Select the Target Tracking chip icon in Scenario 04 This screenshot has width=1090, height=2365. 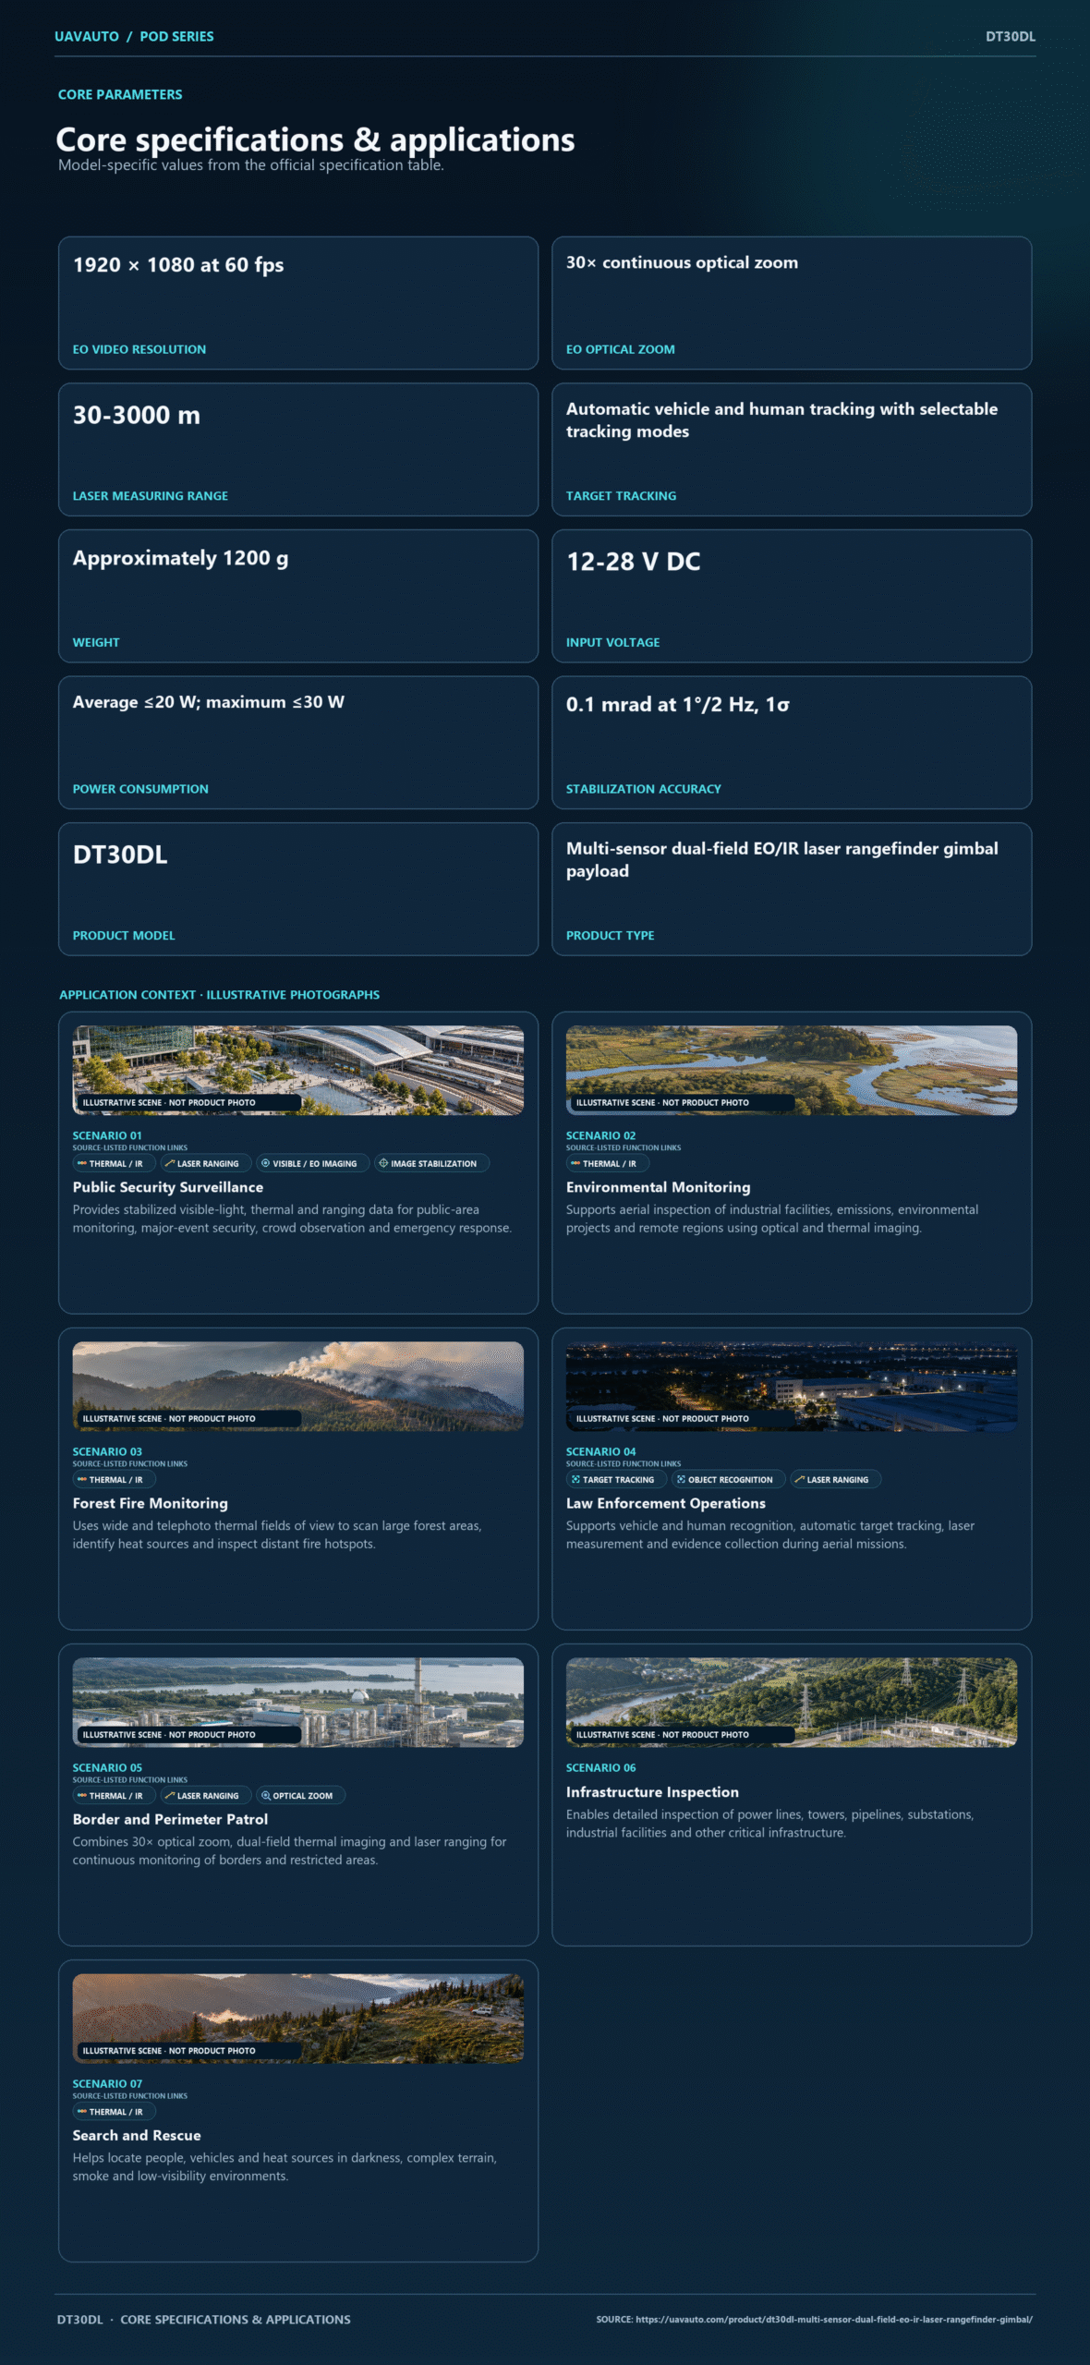tap(575, 1479)
